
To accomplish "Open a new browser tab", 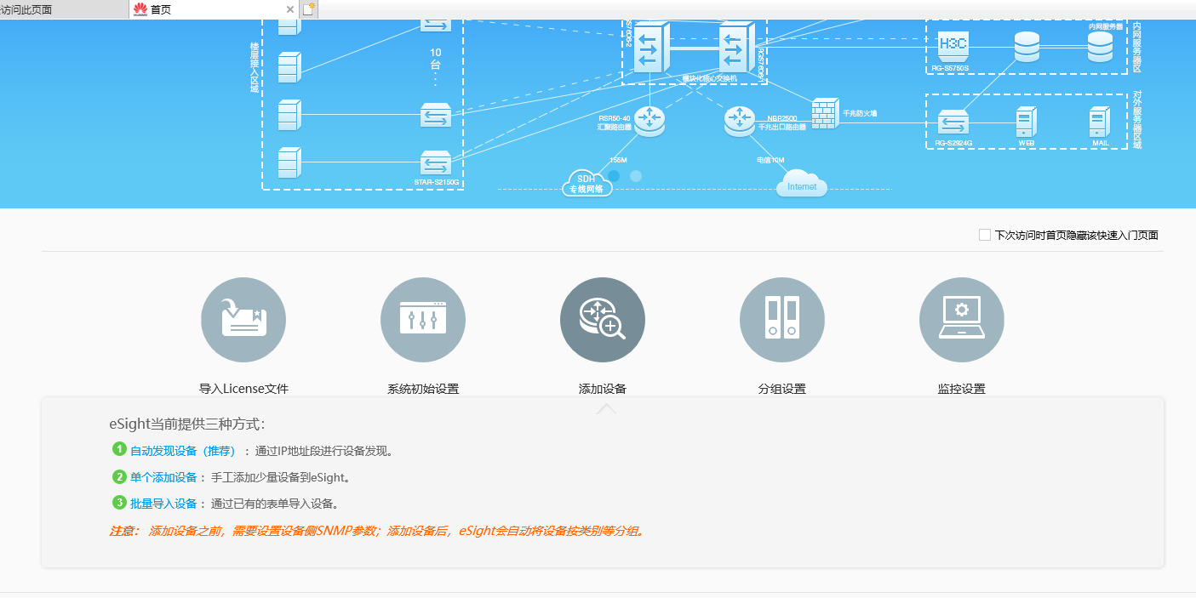I will click(x=309, y=9).
